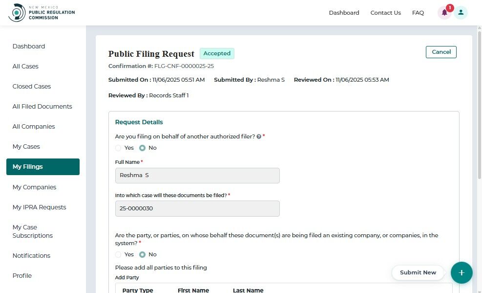Go to Contact Us page

(x=385, y=13)
